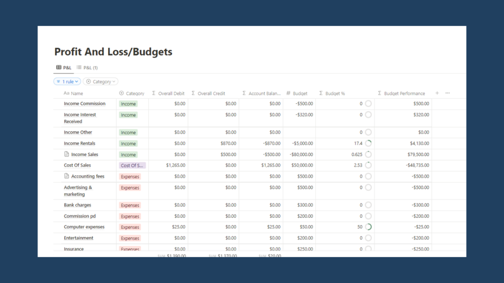This screenshot has height=283, width=504.
Task: Open the three-dots column options menu
Action: [447, 93]
